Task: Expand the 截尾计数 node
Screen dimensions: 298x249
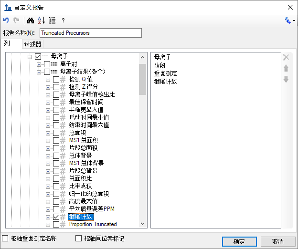Action: [x=48, y=217]
